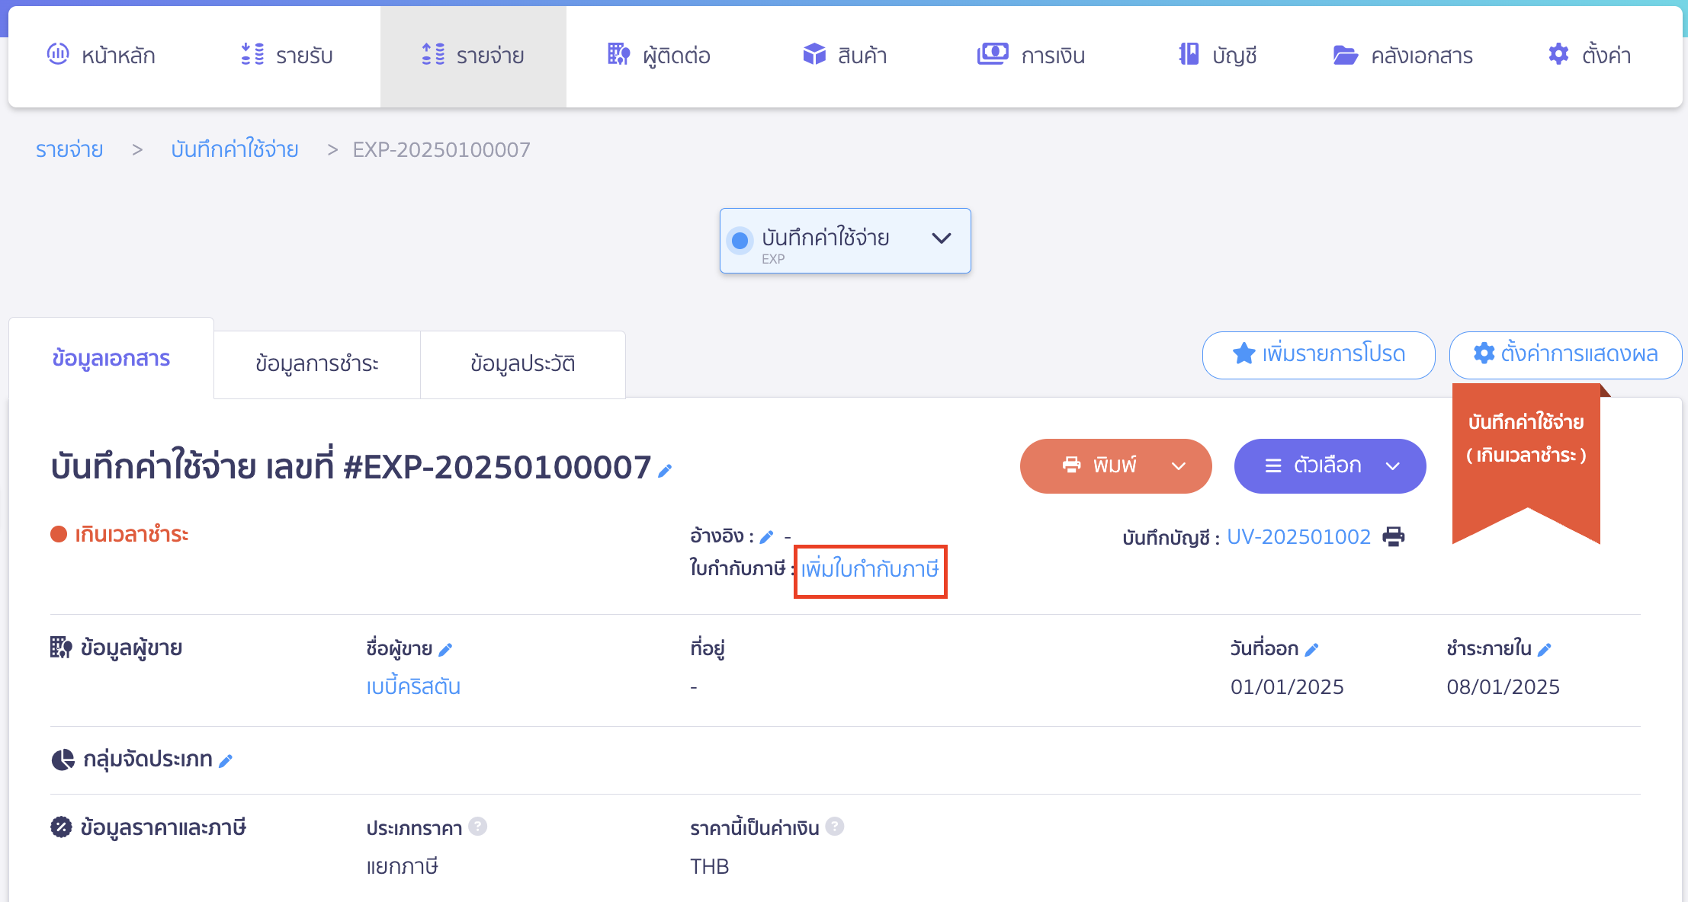Open the ผู้ติดต่อ contacts icon

tap(618, 54)
